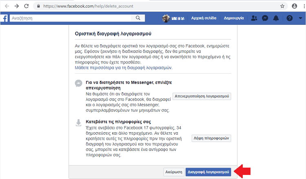306x179 pixels.
Task: Click the blurred profile name in top bar
Action: click(178, 18)
